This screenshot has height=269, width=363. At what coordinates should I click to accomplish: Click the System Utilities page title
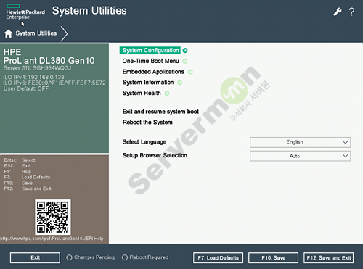click(89, 11)
